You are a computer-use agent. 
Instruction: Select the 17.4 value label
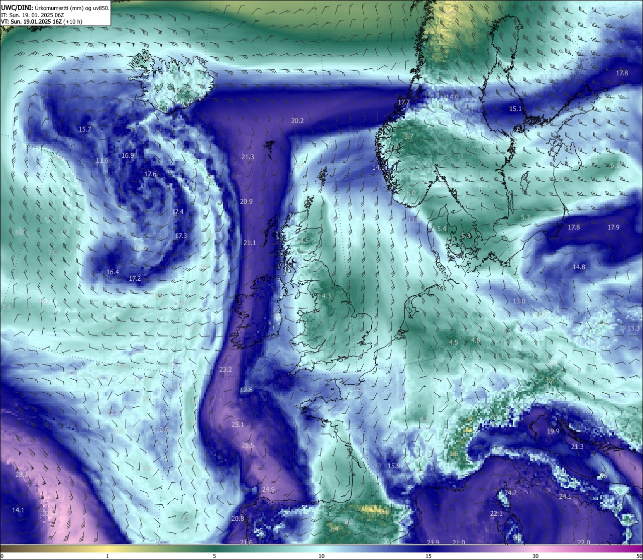click(177, 211)
